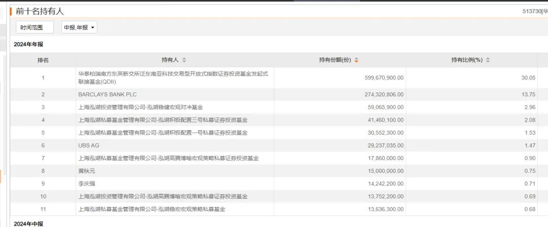Click the 前十名持有人 panel title

pos(40,12)
